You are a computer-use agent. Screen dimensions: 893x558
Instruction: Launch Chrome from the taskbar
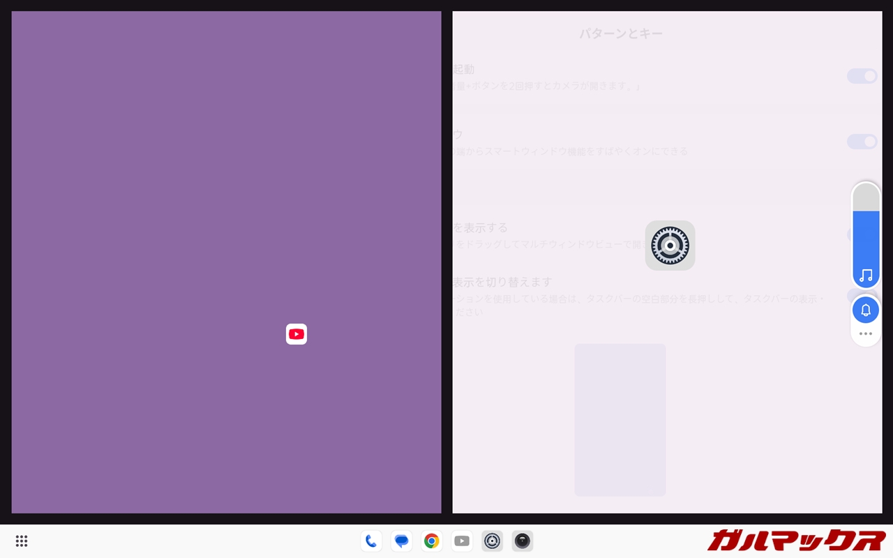[x=432, y=541]
